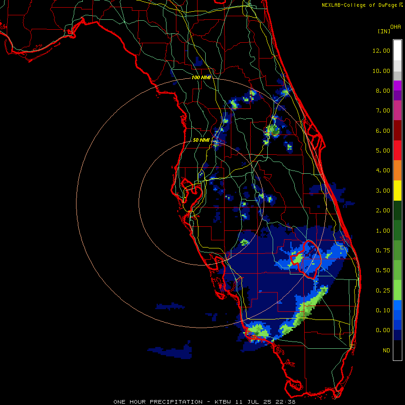Select the light green swatch near 0.25

[x=397, y=290]
